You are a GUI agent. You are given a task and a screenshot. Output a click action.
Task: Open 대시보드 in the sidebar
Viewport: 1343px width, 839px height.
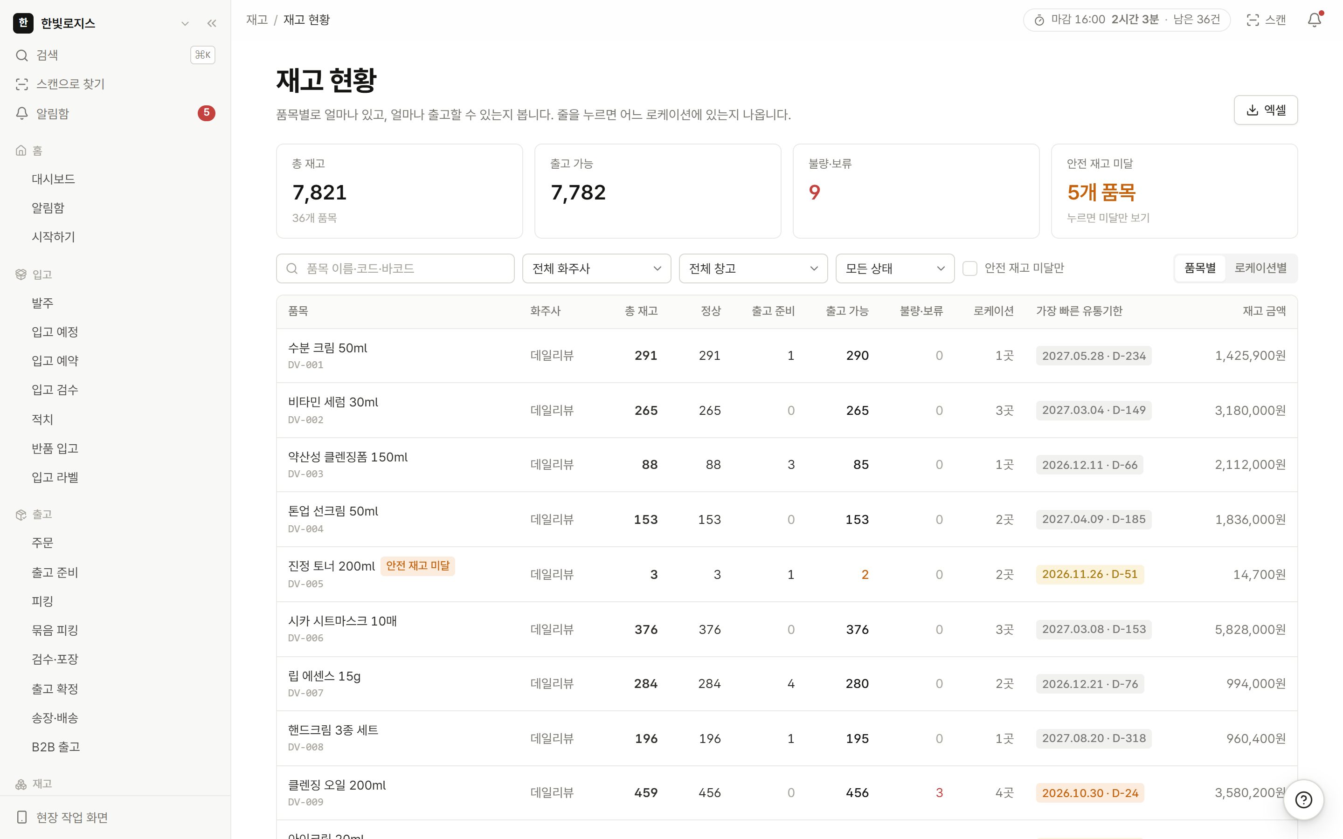point(53,179)
